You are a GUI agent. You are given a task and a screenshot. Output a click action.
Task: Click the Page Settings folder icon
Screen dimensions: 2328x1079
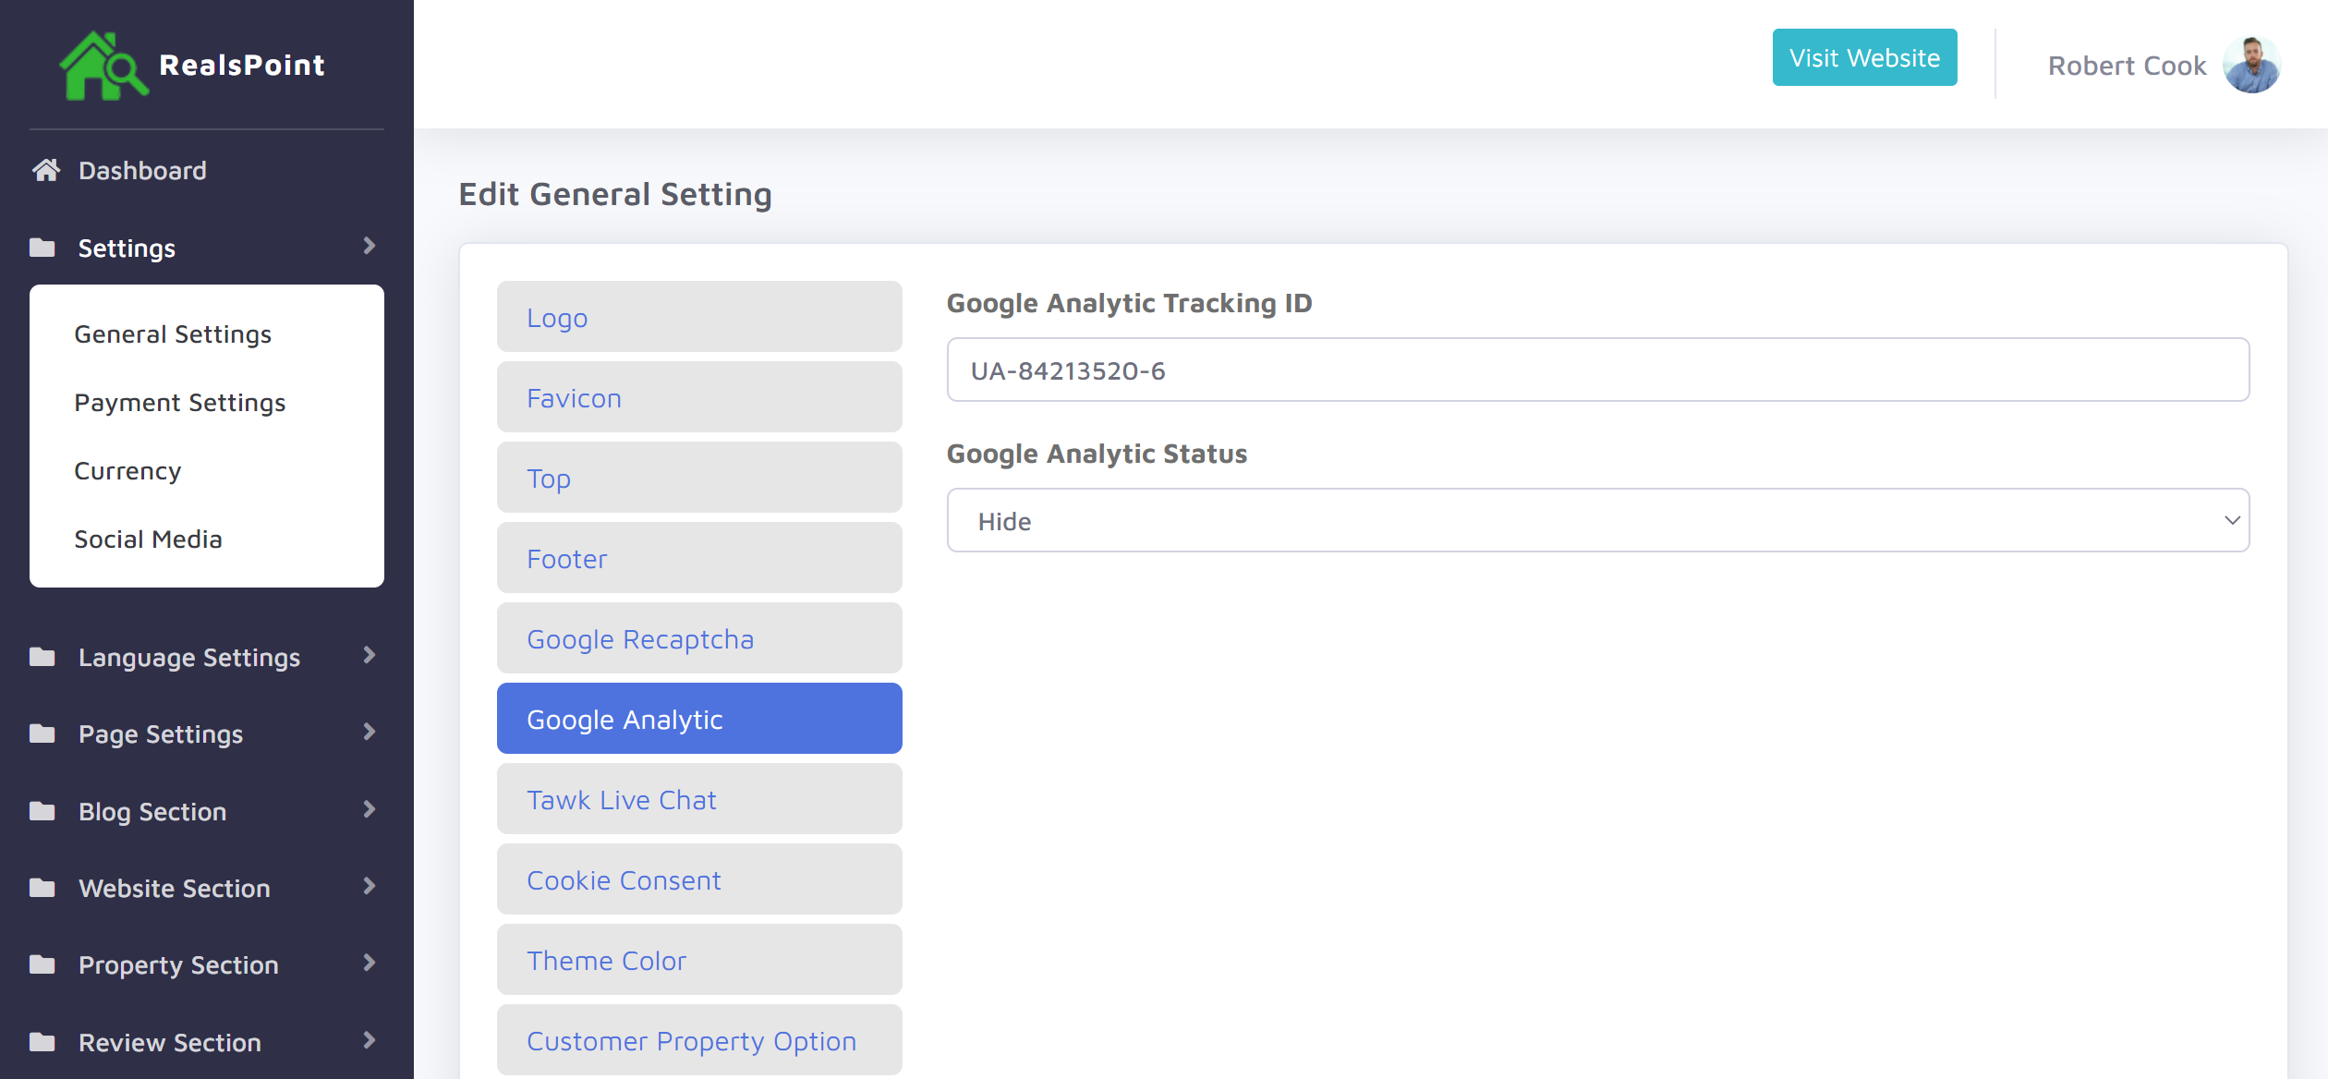tap(42, 733)
